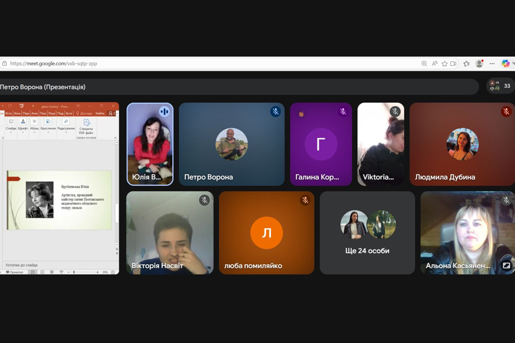The height and width of the screenshot is (343, 515).
Task: Expand Абзац group in shared PowerPoint ribbon
Action: coord(34,125)
